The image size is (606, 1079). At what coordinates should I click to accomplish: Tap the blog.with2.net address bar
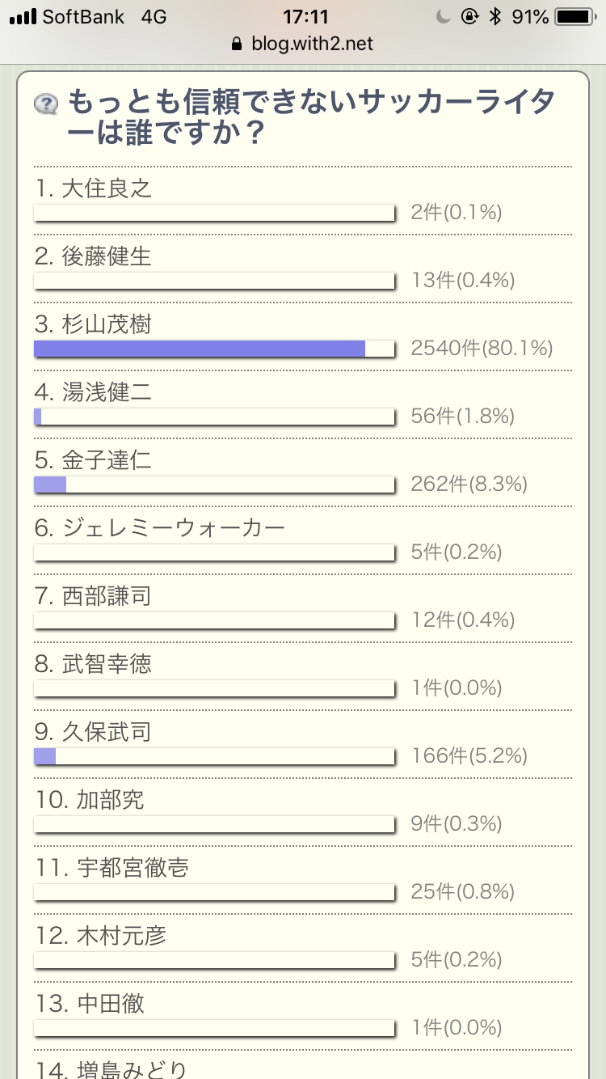[x=302, y=44]
